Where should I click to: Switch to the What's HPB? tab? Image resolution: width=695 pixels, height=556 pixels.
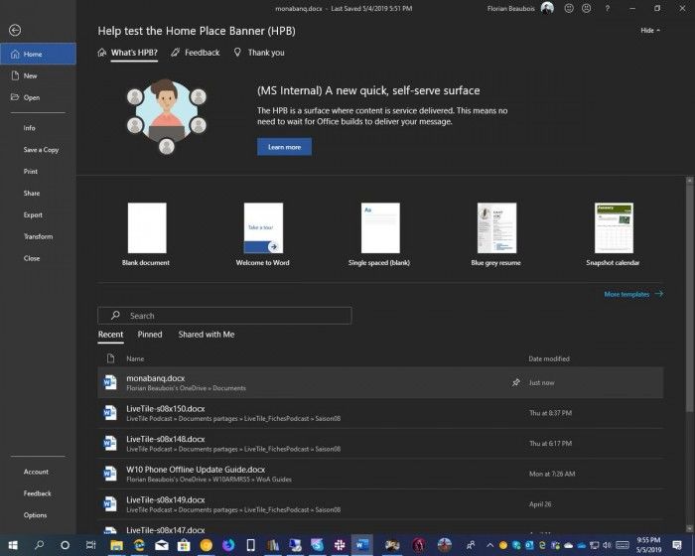pos(128,53)
